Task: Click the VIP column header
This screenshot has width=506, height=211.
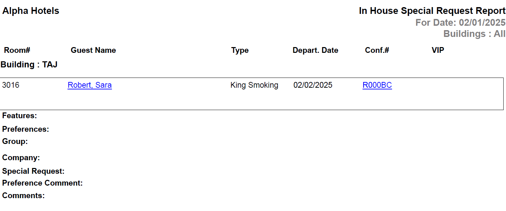Action: click(438, 50)
